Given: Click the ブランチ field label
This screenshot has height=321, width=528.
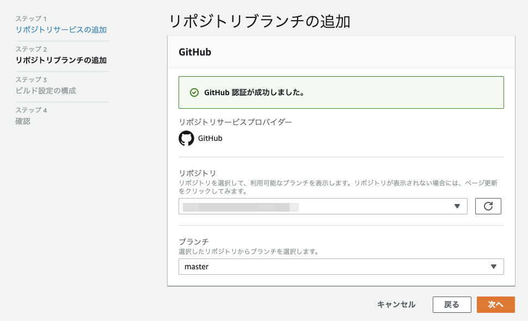Looking at the screenshot, I should [194, 242].
